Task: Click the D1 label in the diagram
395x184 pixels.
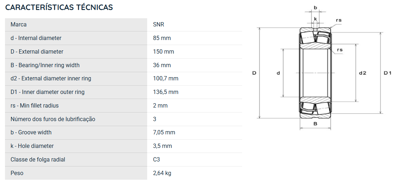Action: [387, 73]
